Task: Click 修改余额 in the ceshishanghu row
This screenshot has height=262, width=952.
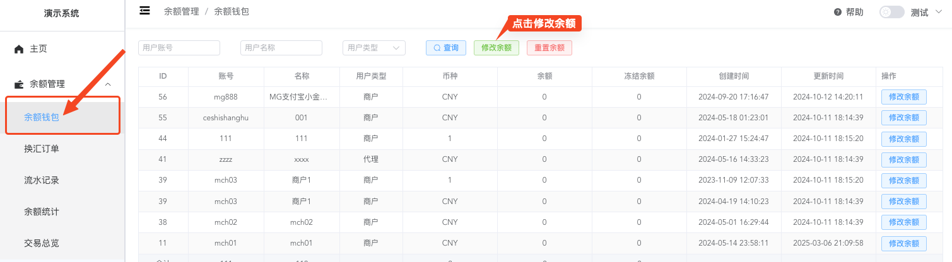Action: coord(904,118)
